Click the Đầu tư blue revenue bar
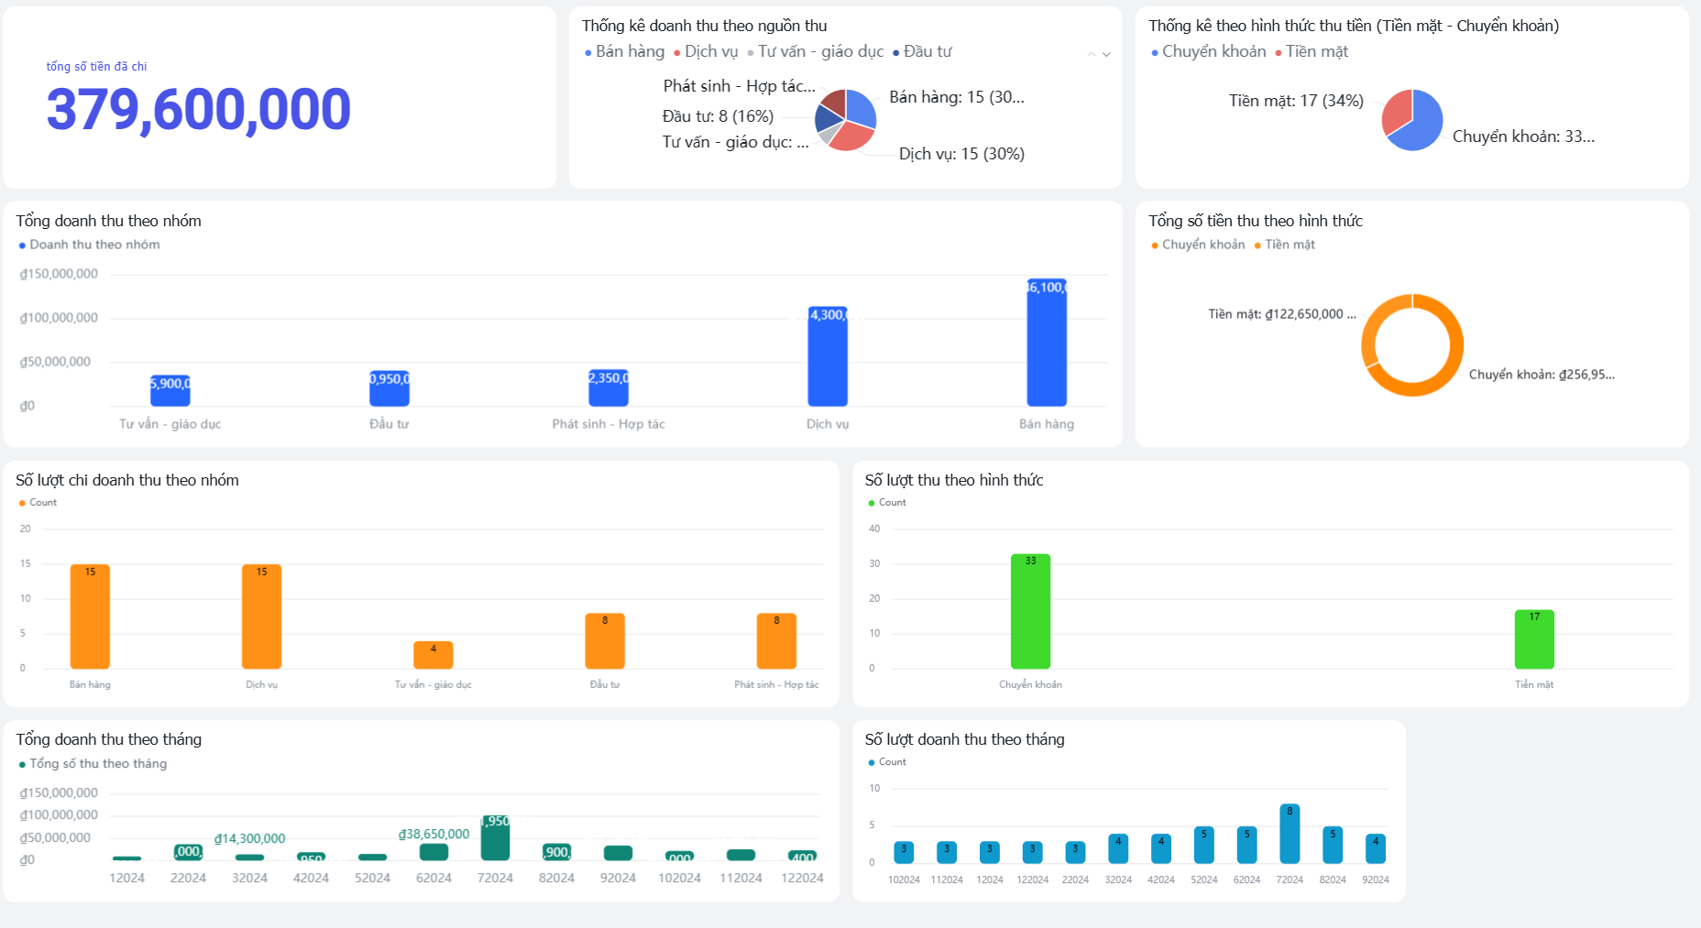 click(390, 388)
